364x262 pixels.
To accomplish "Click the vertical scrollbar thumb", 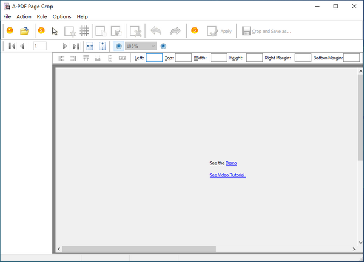I will (x=360, y=117).
